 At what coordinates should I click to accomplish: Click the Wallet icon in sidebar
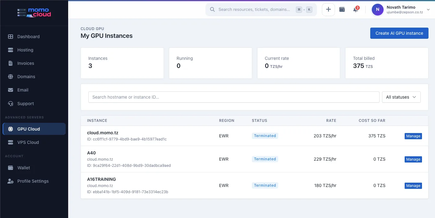pos(11,168)
